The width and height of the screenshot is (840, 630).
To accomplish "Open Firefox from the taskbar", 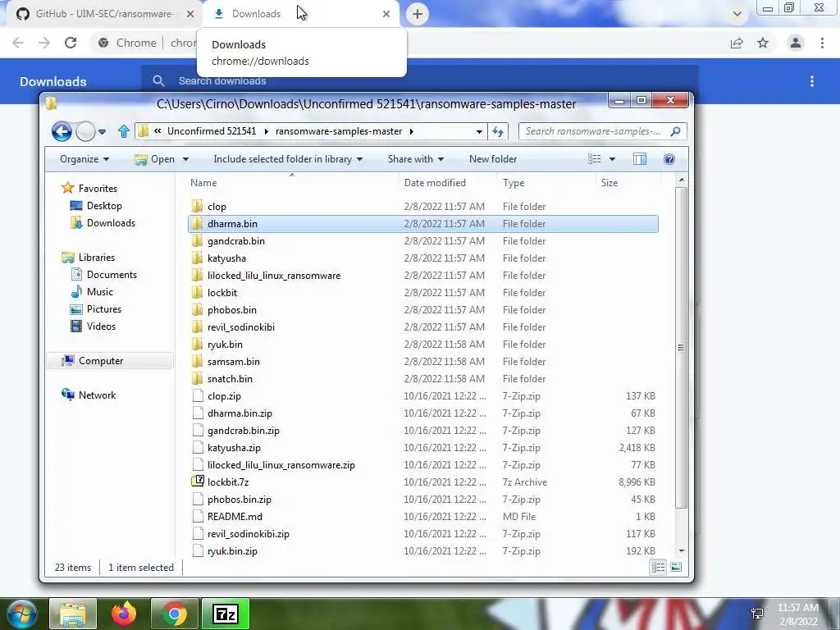I will coord(124,614).
